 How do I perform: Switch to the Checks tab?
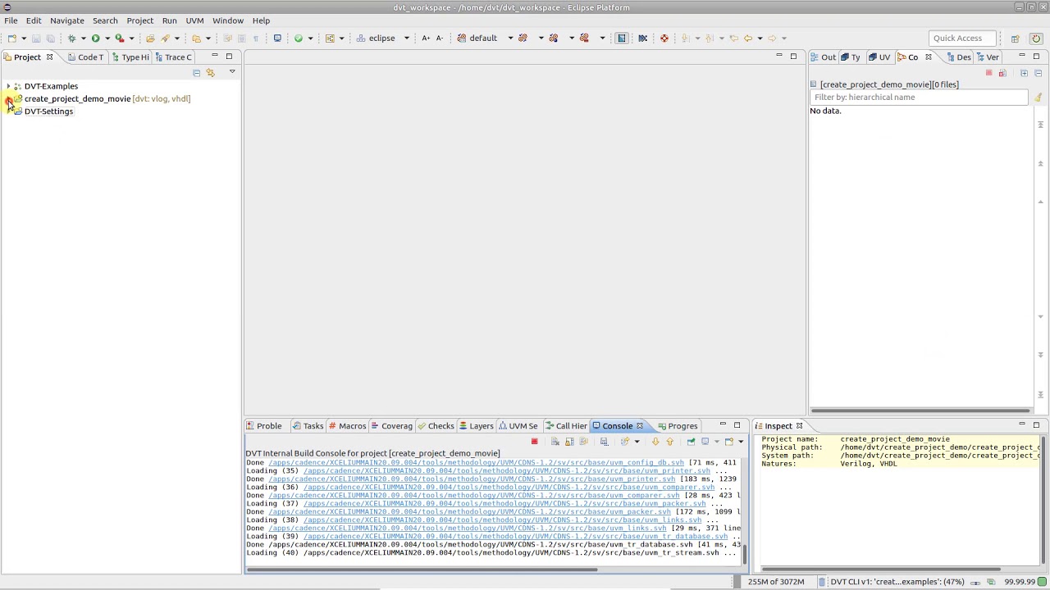pyautogui.click(x=435, y=426)
